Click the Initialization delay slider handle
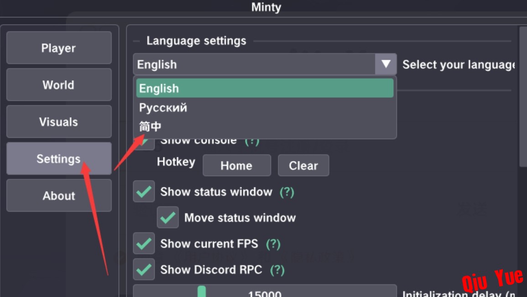The width and height of the screenshot is (527, 297). (x=202, y=291)
